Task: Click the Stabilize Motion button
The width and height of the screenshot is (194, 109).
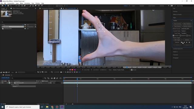Action: [187, 26]
